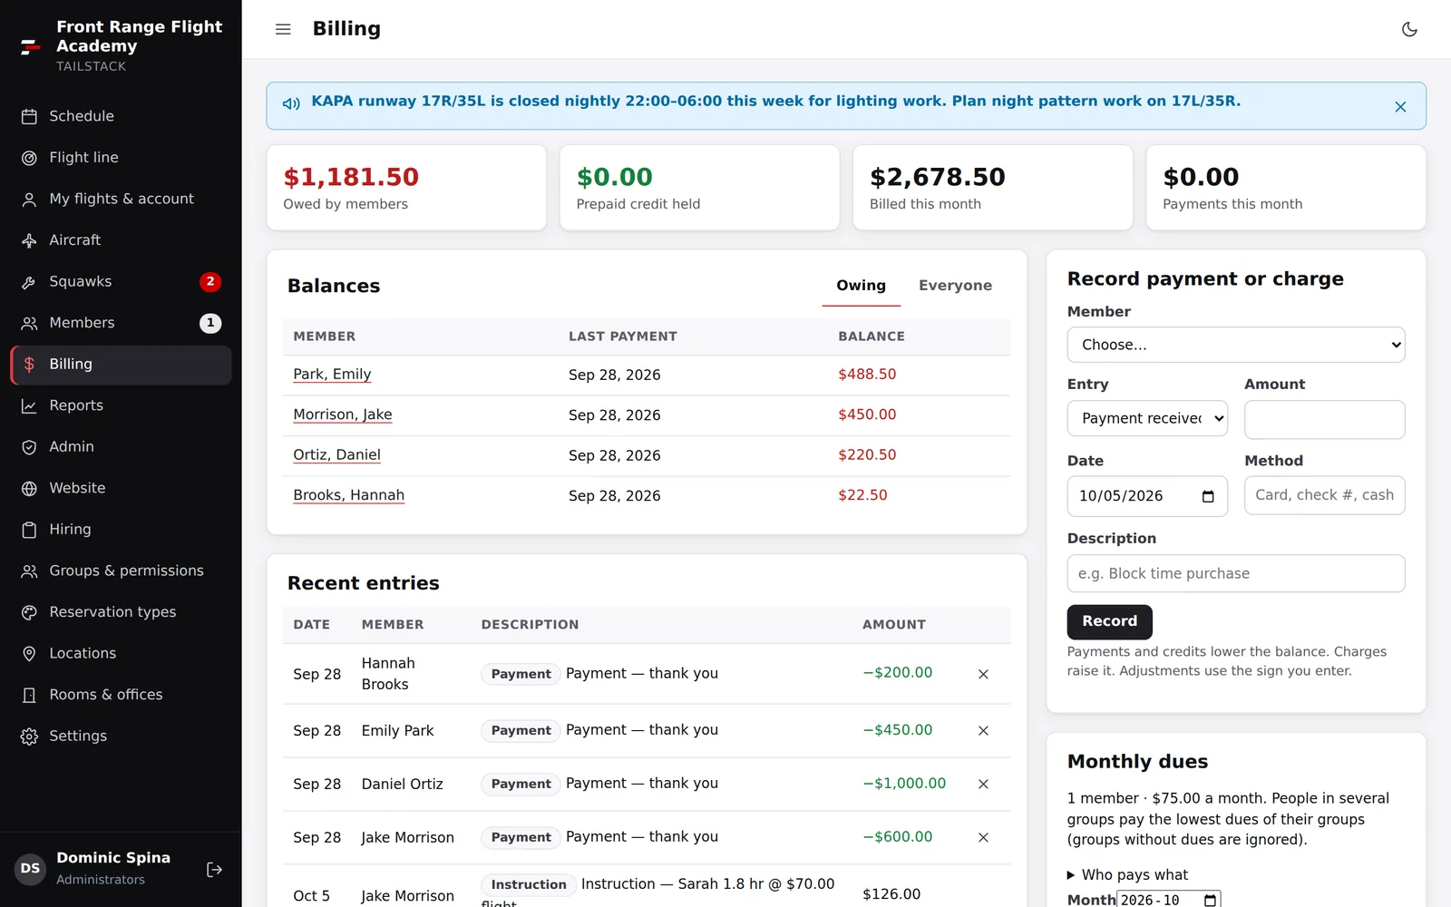Viewport: 1451px width, 907px height.
Task: Open the Member Choose dropdown
Action: point(1236,345)
